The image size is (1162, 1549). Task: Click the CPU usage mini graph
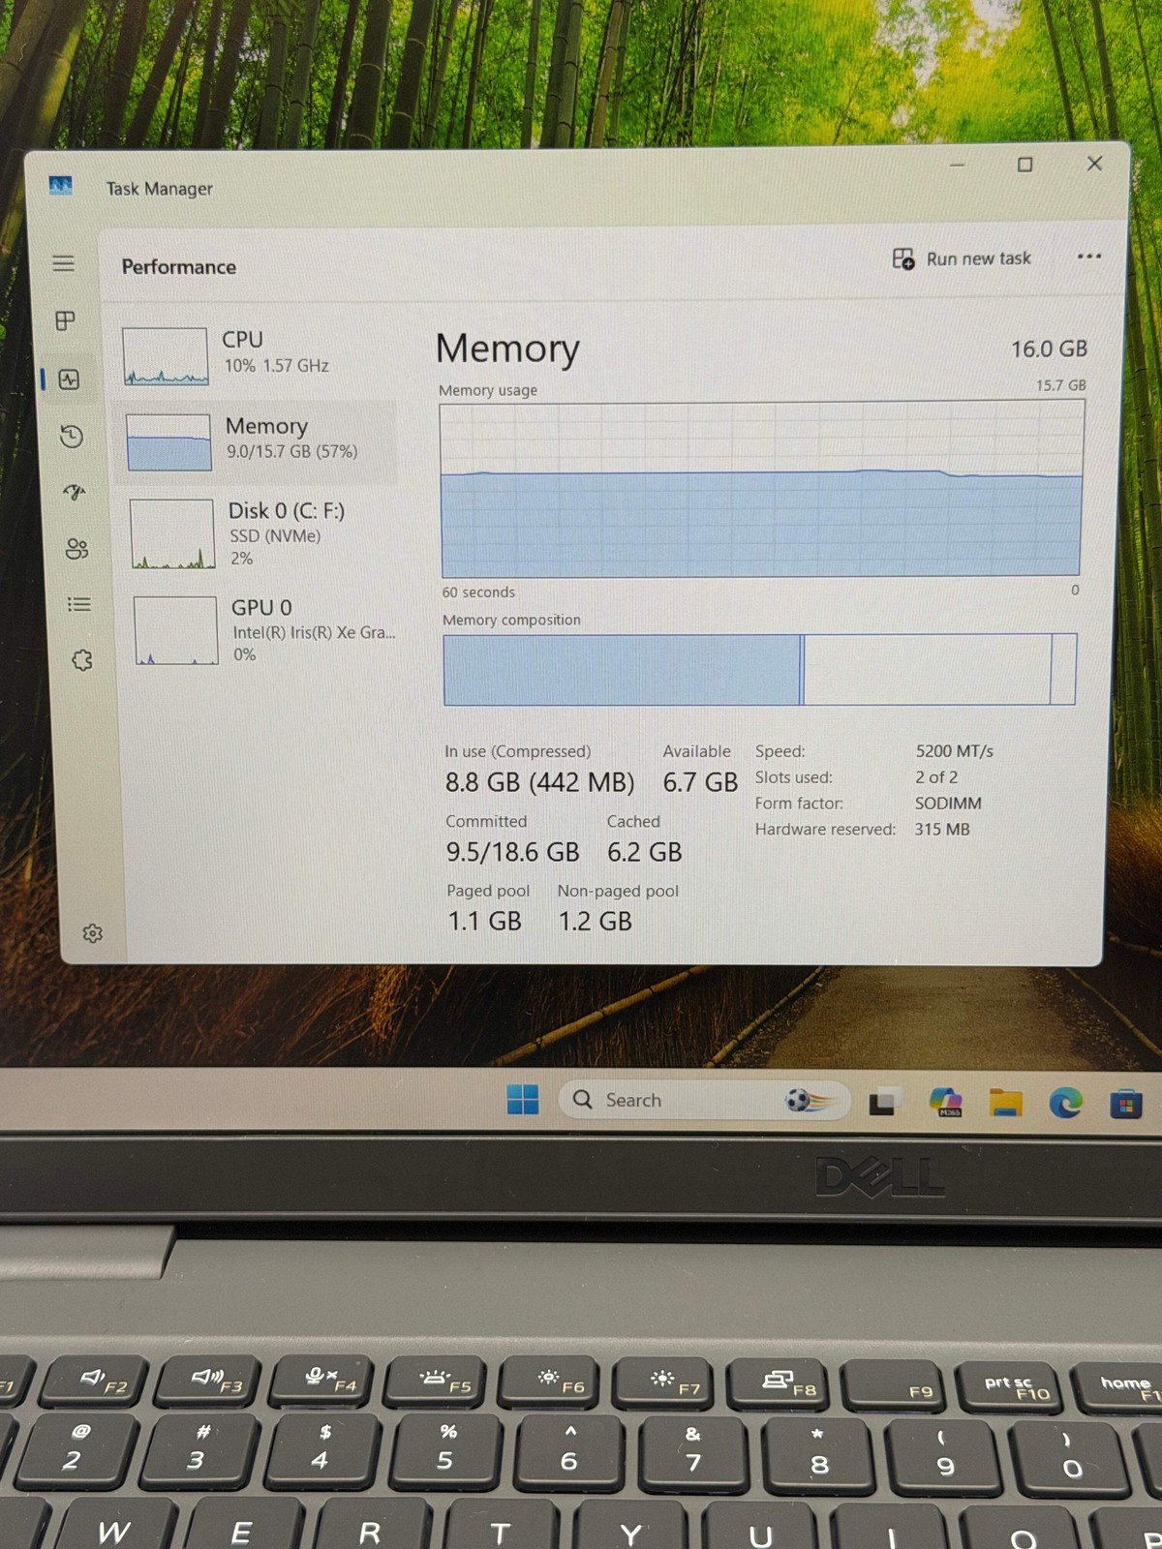pyautogui.click(x=166, y=357)
